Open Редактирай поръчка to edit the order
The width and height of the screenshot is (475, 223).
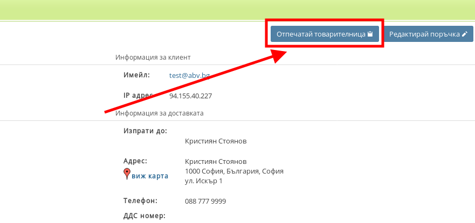[x=424, y=34]
